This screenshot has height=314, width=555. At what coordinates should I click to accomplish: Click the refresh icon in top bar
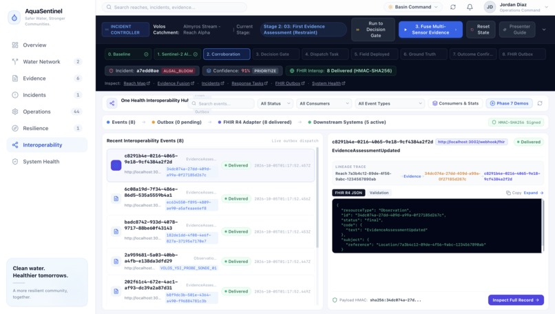tap(452, 7)
